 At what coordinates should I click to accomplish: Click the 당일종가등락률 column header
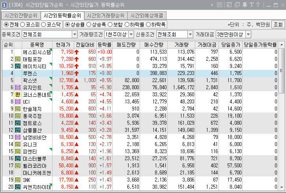click(x=260, y=45)
